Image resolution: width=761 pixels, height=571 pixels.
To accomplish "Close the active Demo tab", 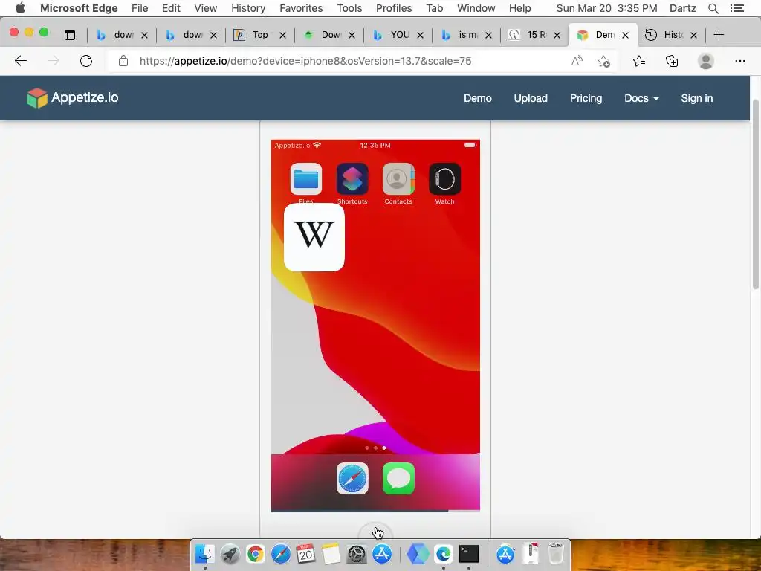I will coord(626,35).
